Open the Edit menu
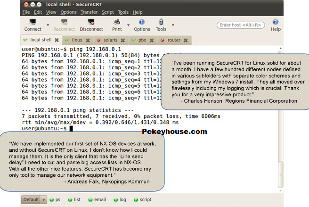The image size is (309, 207). [38, 12]
